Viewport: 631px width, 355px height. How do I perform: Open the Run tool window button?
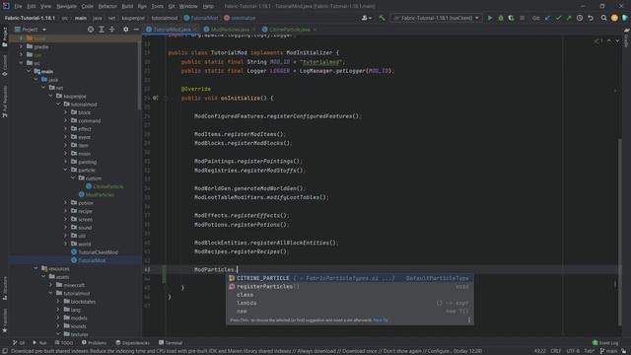coord(39,343)
